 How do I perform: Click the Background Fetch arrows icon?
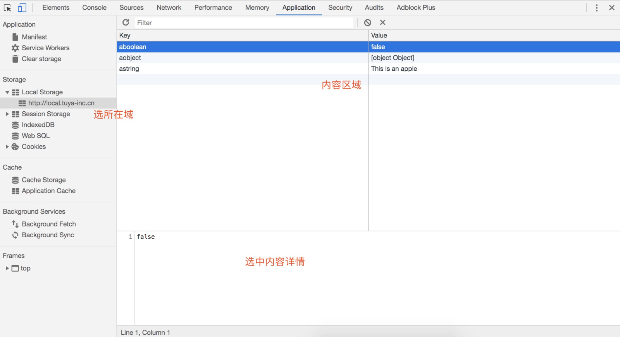pos(15,224)
